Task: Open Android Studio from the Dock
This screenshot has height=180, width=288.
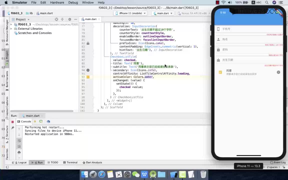Action: 153,174
